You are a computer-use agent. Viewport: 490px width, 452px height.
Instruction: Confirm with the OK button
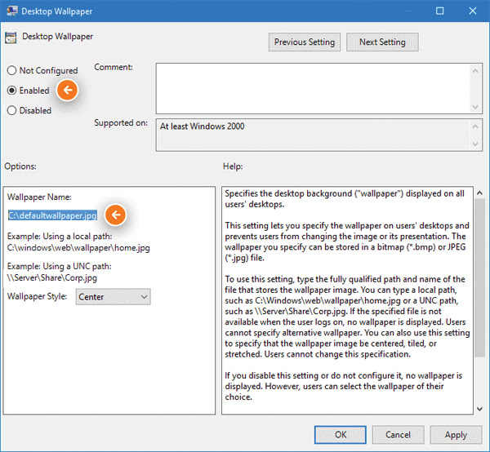point(341,435)
